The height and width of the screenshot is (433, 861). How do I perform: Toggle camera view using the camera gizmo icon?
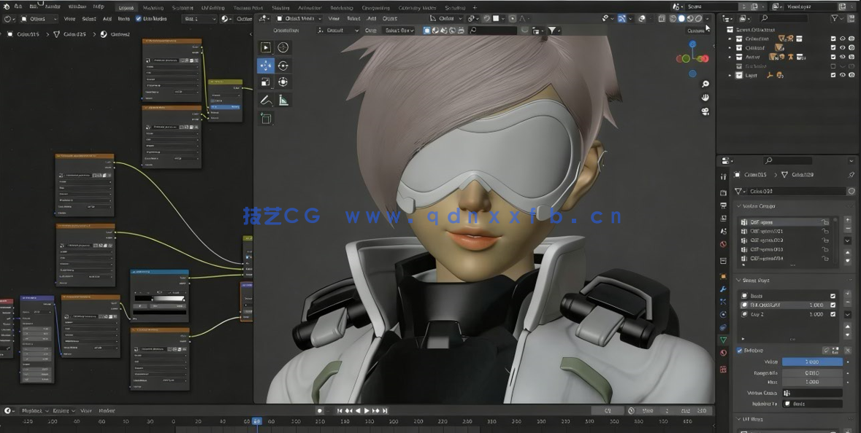[705, 112]
